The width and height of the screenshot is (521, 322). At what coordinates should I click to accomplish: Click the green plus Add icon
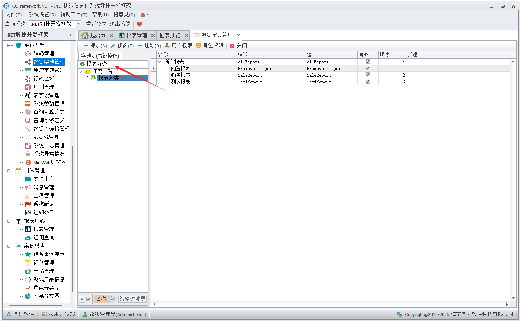tap(86, 46)
